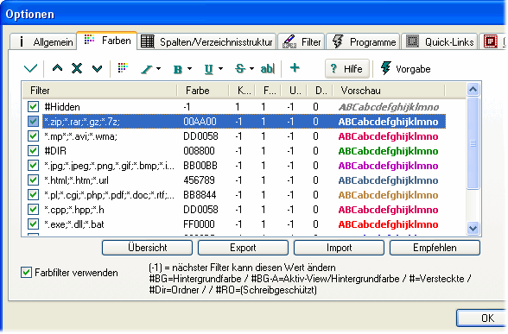Toggle checkbox for *.exe;*.dll;*.bat filter
Viewport: 508px width, 334px height.
[x=33, y=224]
